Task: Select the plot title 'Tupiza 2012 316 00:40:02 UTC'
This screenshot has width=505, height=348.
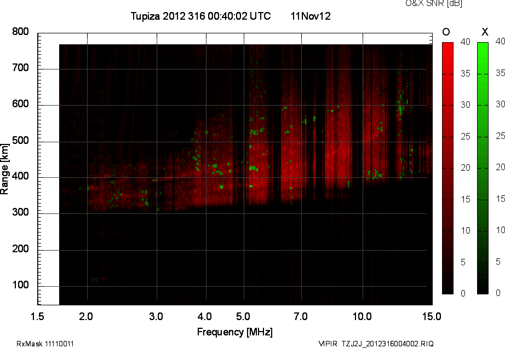Action: [x=200, y=16]
